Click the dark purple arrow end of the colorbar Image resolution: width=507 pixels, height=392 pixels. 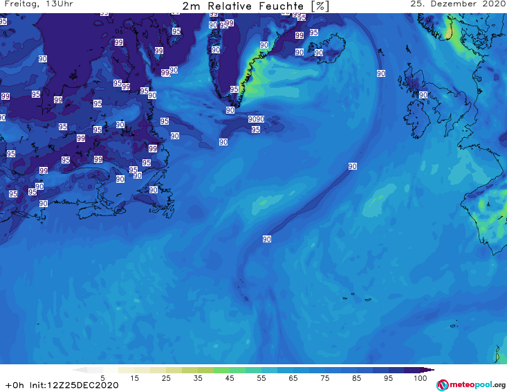click(x=427, y=370)
